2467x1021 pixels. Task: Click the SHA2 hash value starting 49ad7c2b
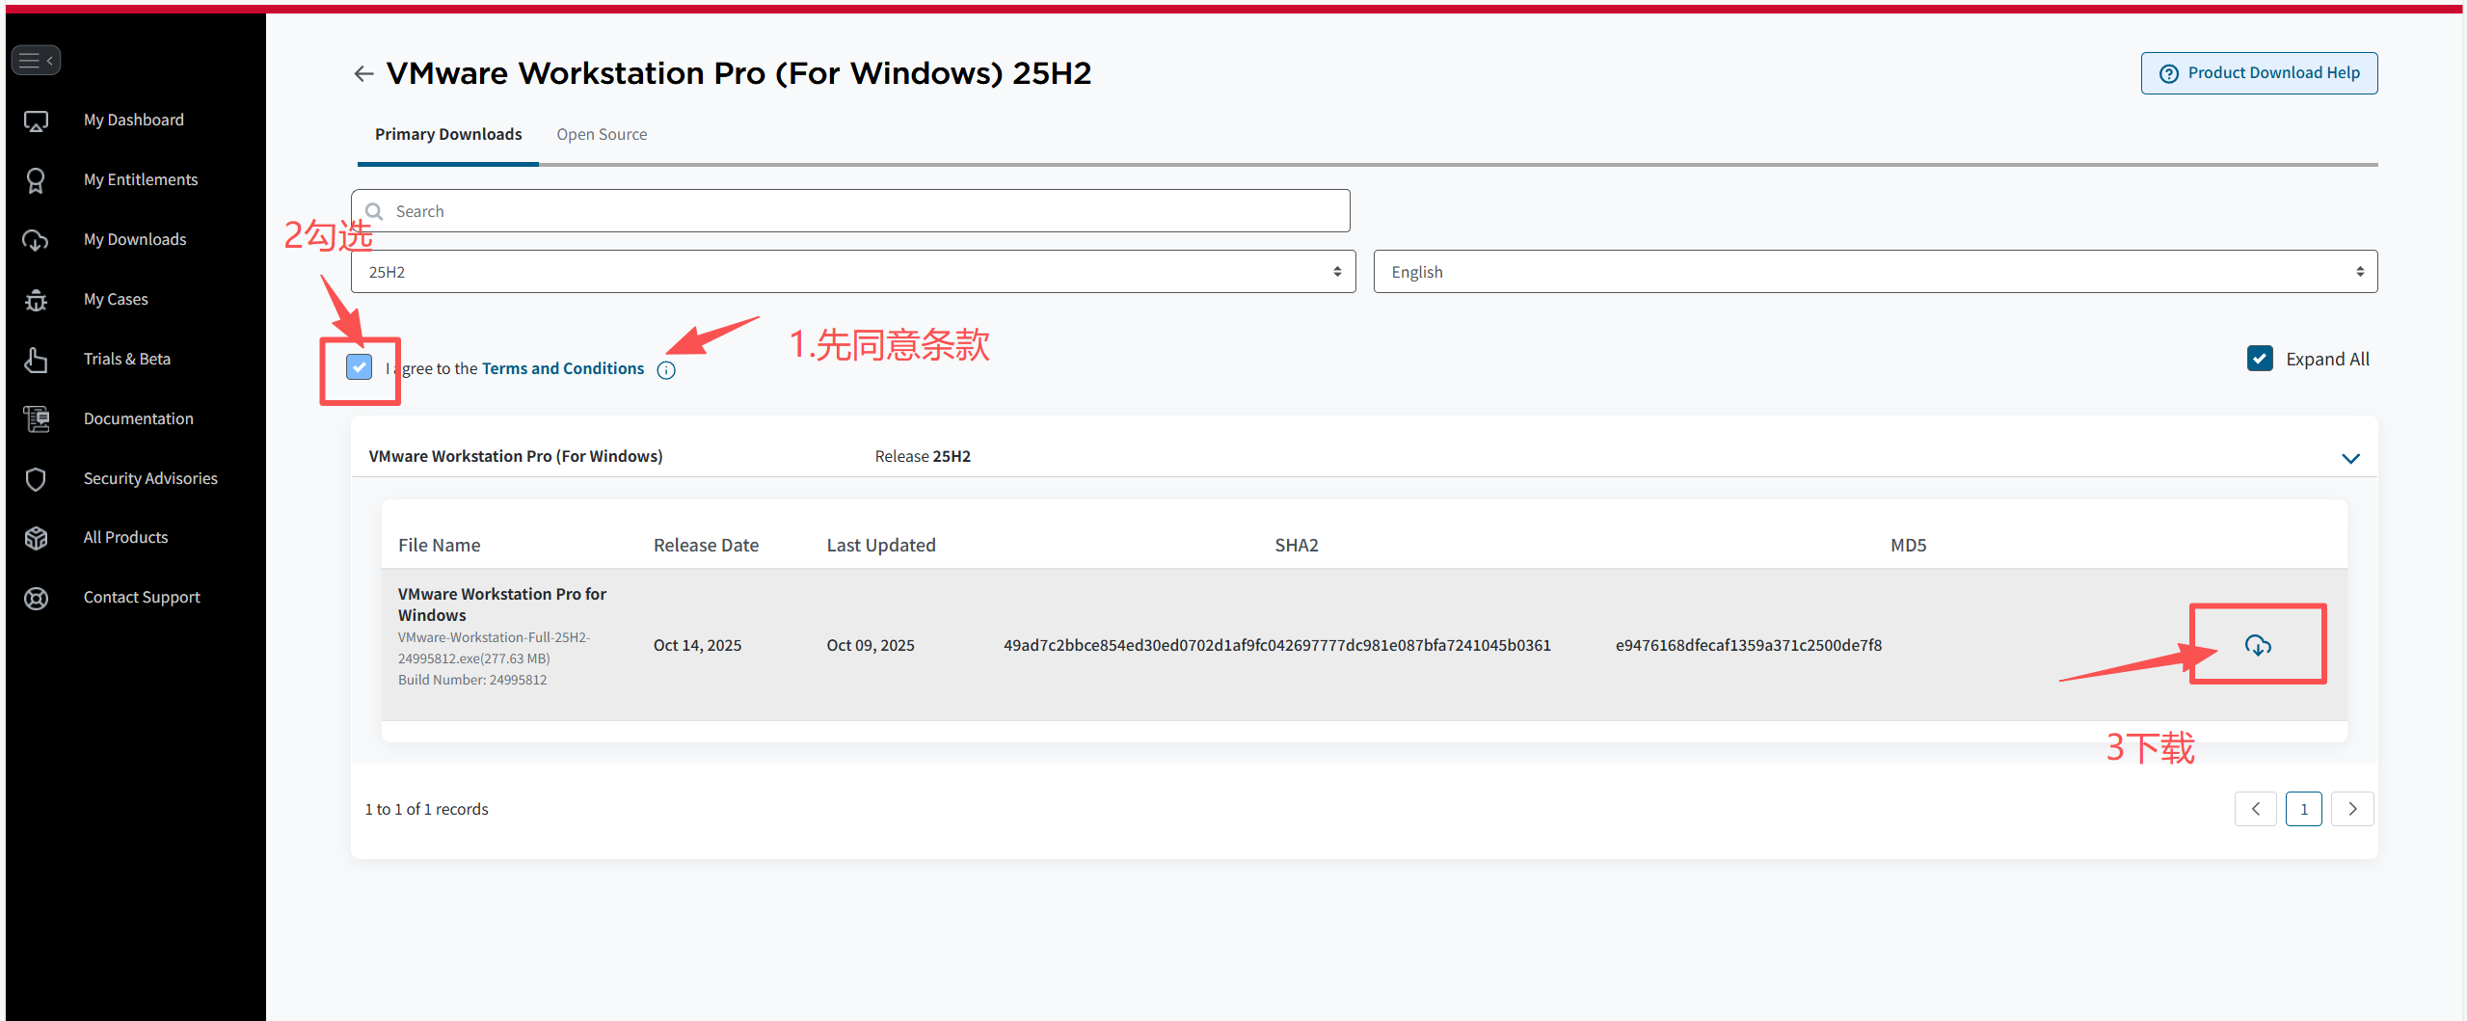tap(1277, 645)
